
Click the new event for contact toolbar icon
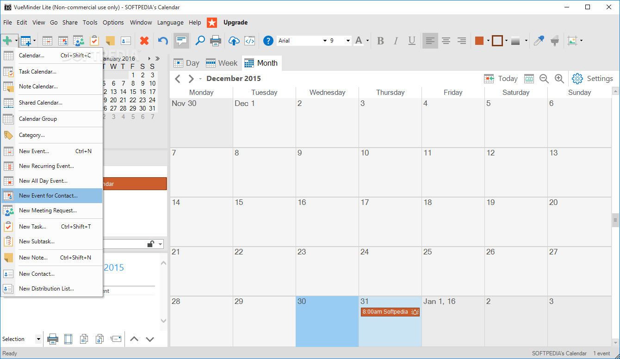tap(63, 41)
